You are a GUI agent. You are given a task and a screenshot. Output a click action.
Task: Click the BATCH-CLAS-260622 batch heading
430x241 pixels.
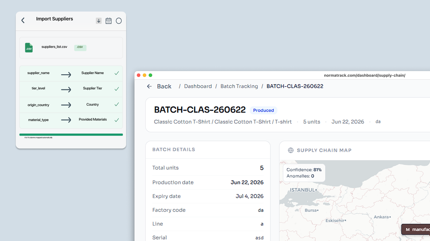tap(200, 110)
